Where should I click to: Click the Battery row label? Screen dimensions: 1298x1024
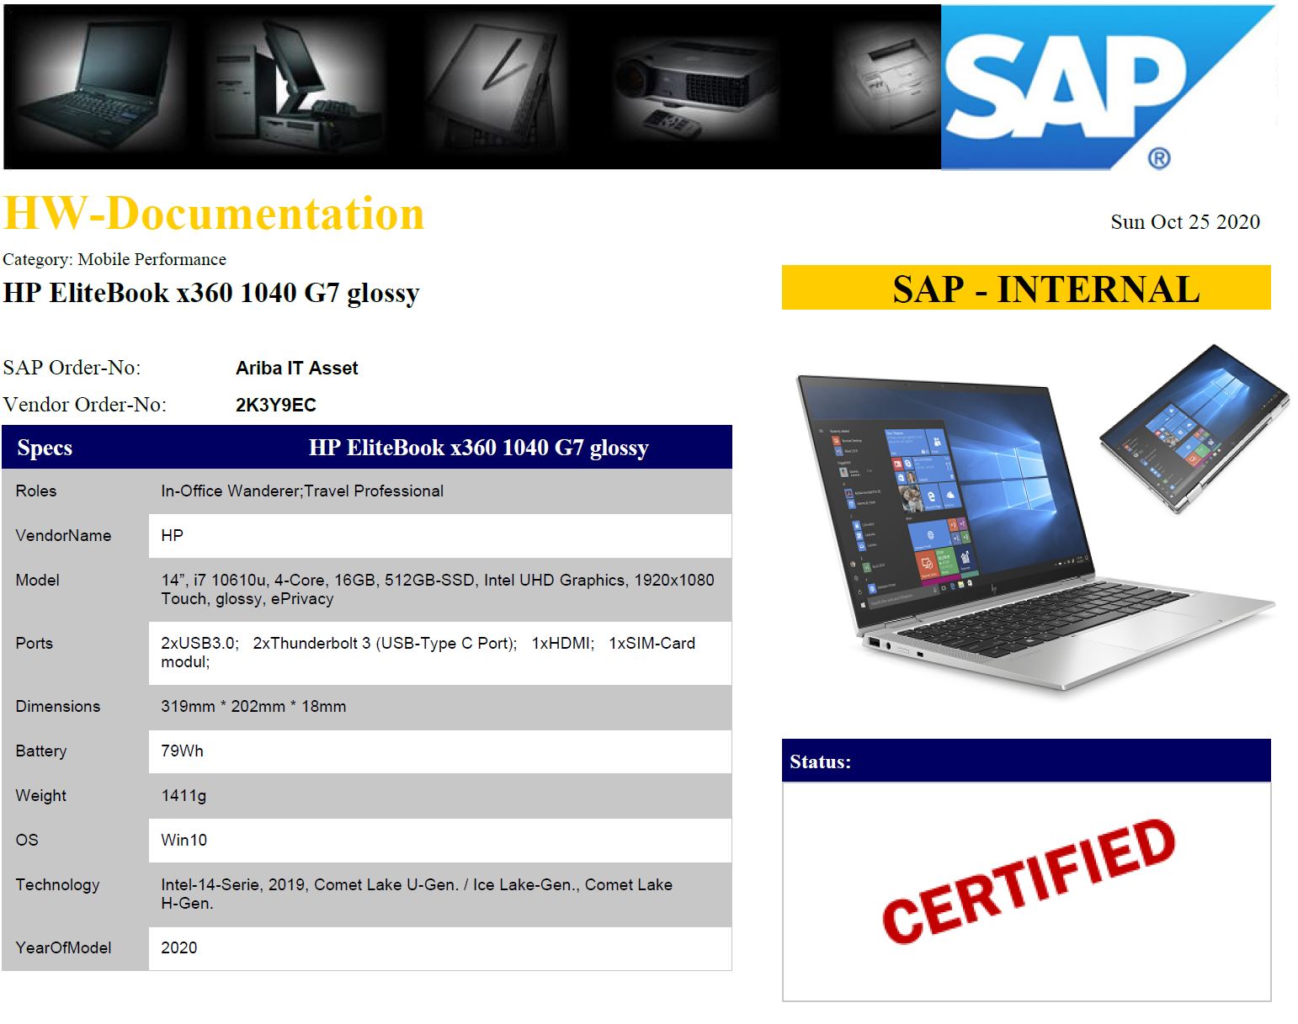tap(41, 751)
